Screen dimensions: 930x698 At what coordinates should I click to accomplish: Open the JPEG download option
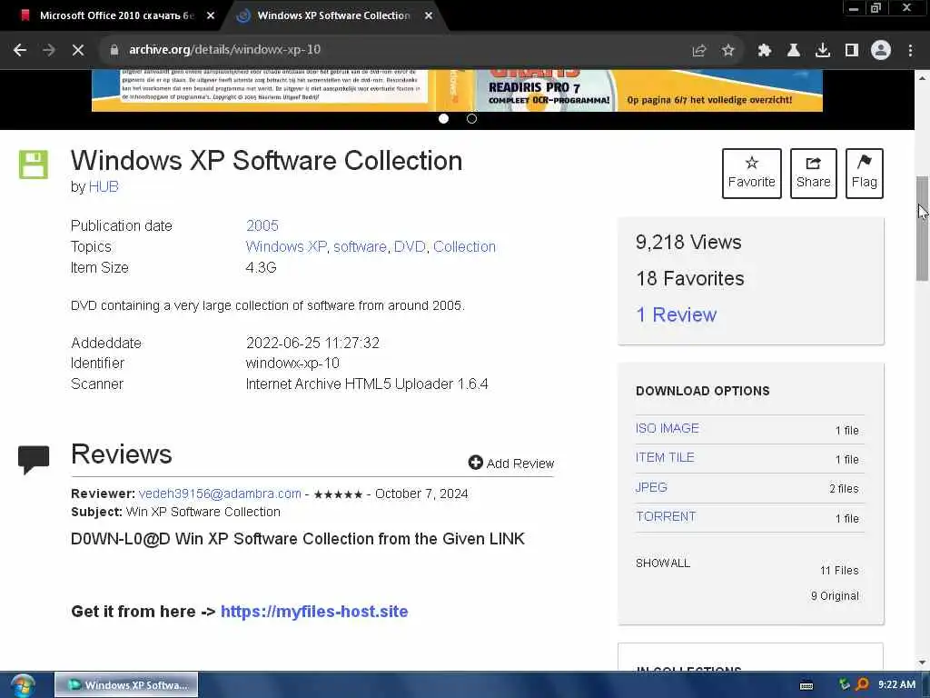point(651,487)
